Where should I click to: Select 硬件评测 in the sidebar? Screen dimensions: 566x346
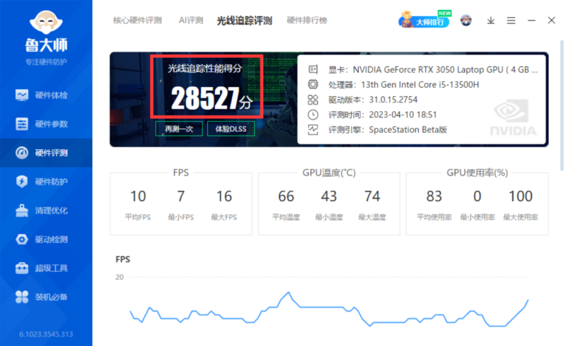tap(46, 153)
